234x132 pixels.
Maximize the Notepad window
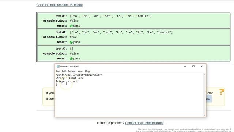click(x=193, y=66)
